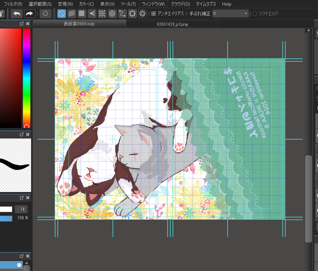Screen dimensions: 318x271
Task: Select the vanishing point snap icon
Action: tap(92, 14)
